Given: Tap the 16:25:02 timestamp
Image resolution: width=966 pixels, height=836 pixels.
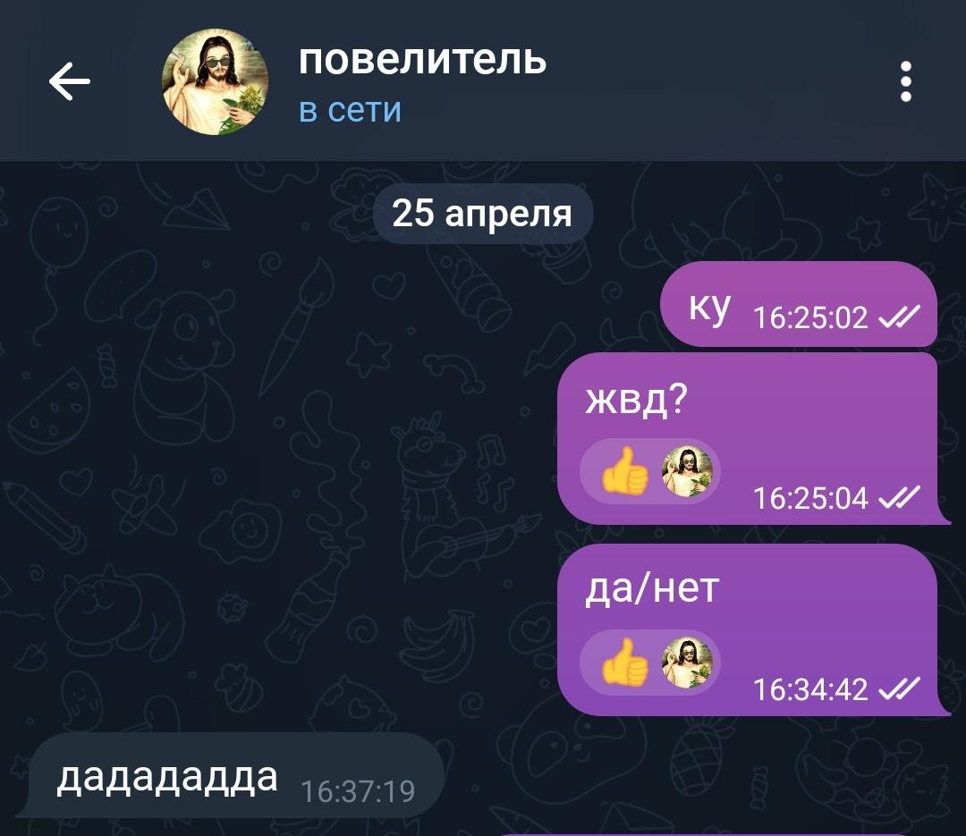Looking at the screenshot, I should pyautogui.click(x=810, y=317).
